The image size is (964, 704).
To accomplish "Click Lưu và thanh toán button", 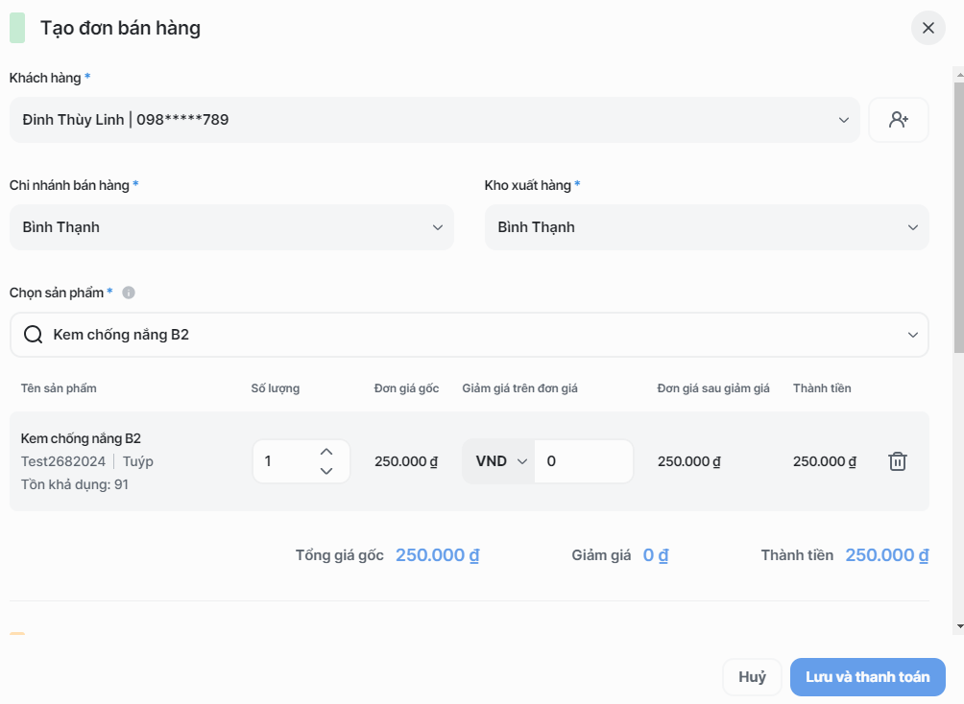I will [x=867, y=677].
